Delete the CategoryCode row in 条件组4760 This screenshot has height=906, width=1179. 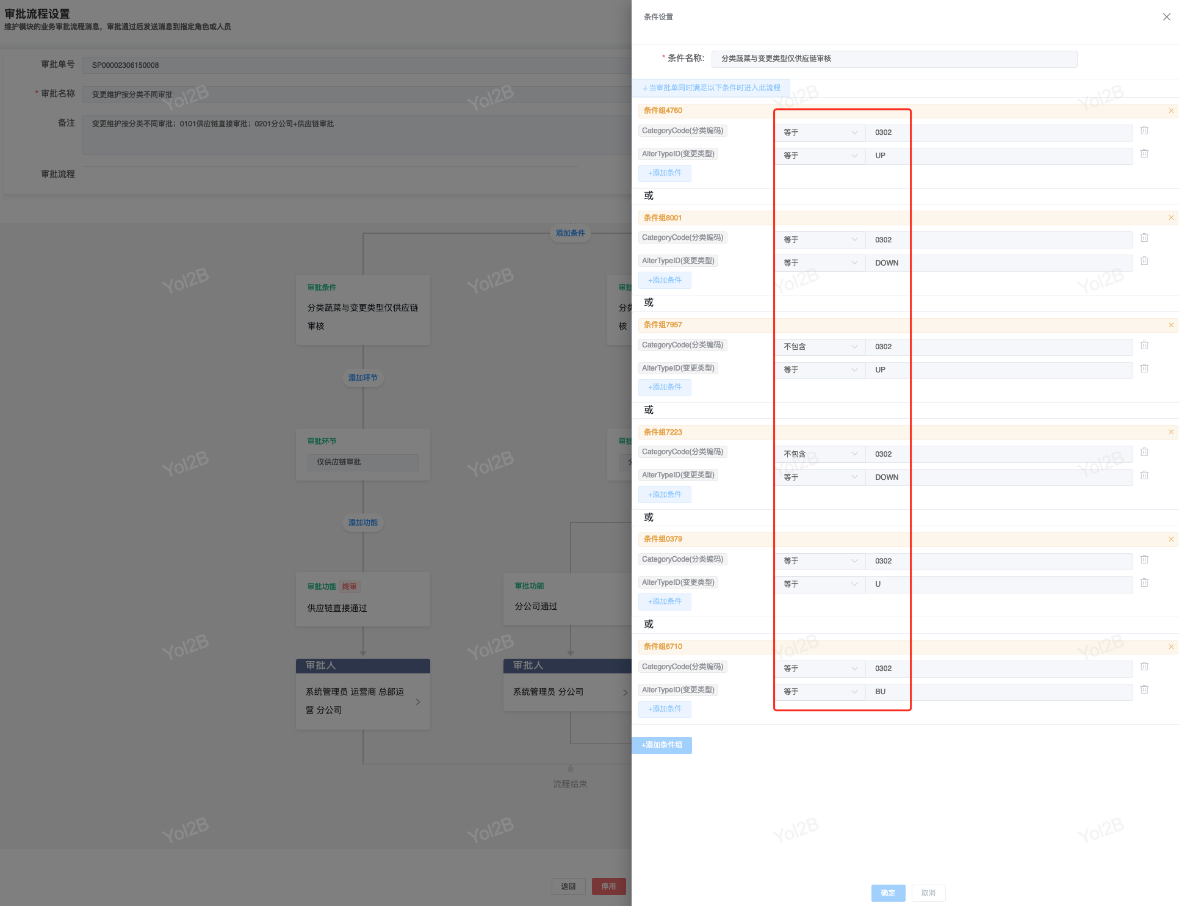tap(1144, 131)
